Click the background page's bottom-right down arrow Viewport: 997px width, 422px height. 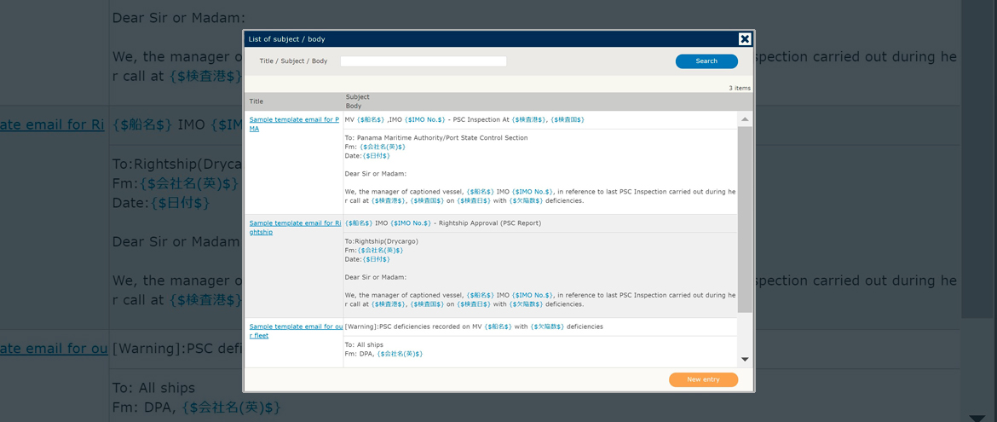977,418
